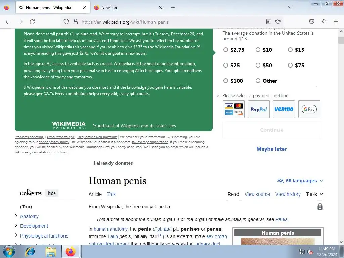Reload the Wikipedia page
344x258 pixels.
pos(32,22)
